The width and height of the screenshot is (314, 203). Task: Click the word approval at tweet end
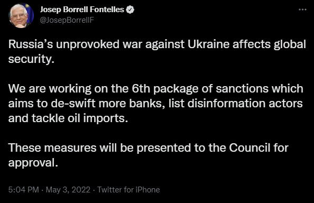coord(32,163)
